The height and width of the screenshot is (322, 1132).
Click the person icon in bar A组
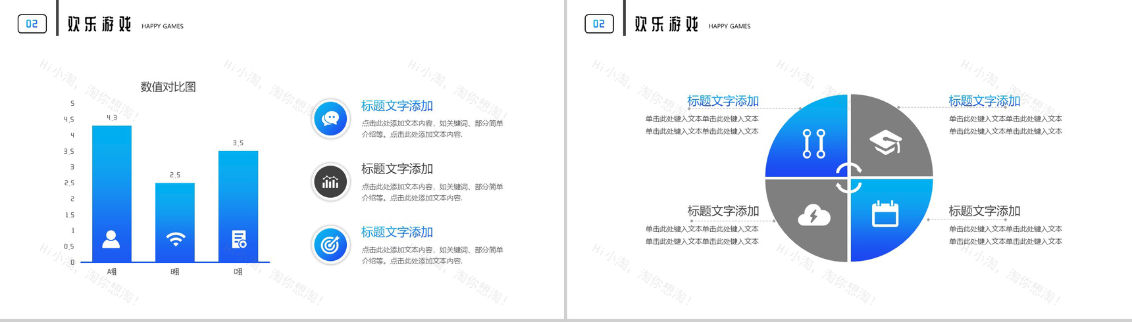tap(111, 239)
